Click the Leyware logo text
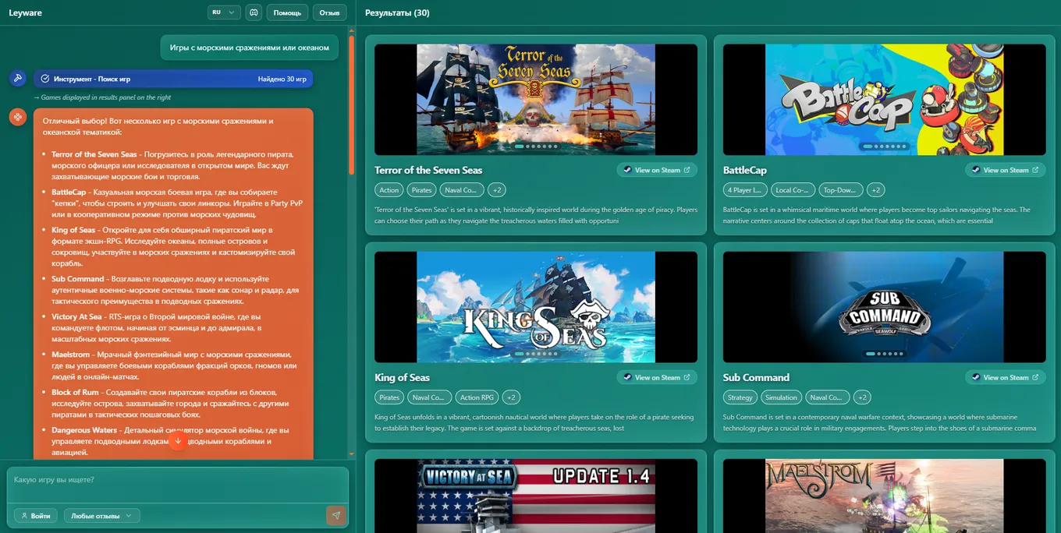 pyautogui.click(x=27, y=12)
